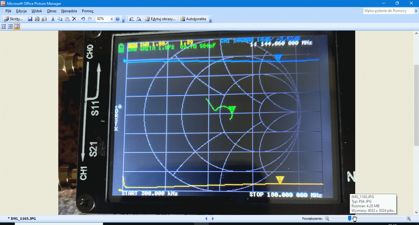Rotate the image left

[132, 19]
